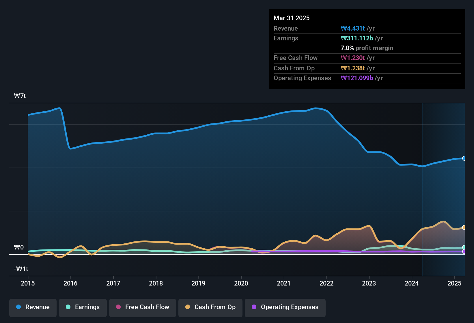This screenshot has width=474, height=323.
Task: Toggle the Earnings series visibility
Action: click(83, 307)
